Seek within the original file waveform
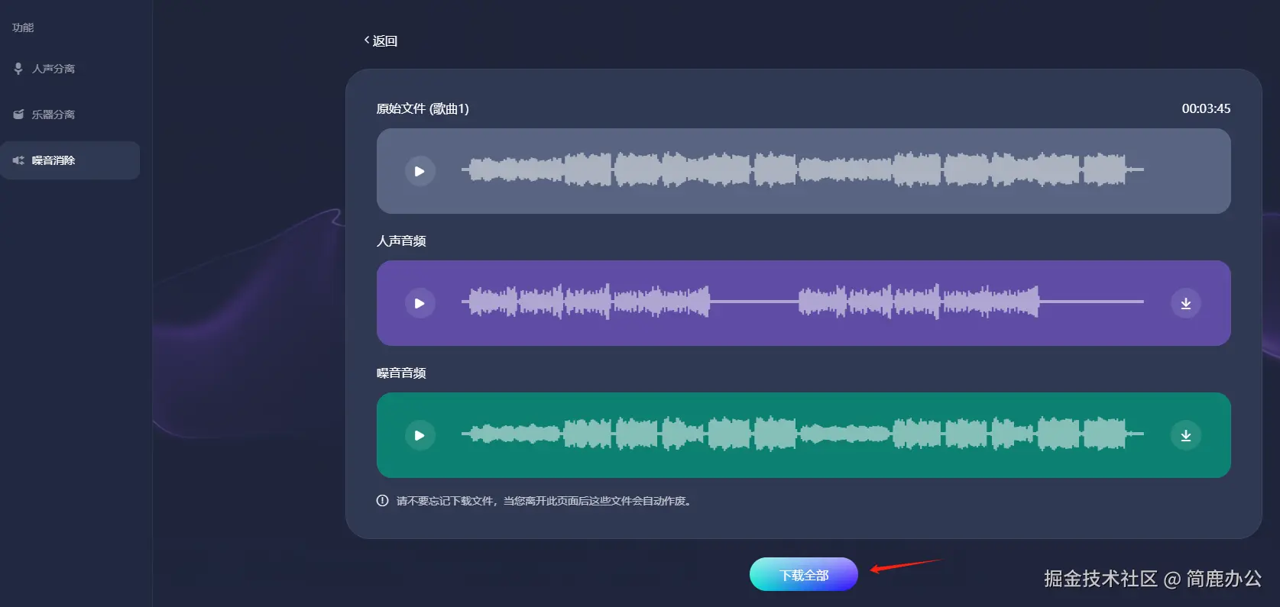Screen dimensions: 1280x607 click(802, 170)
